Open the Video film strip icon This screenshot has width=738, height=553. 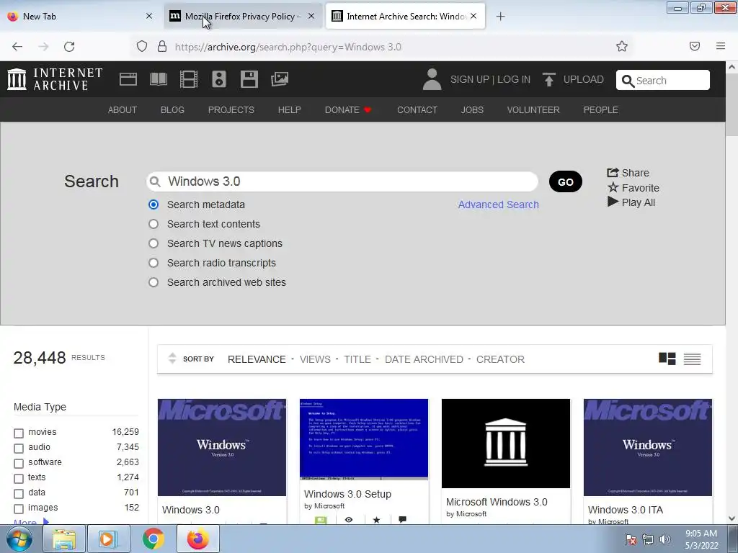pyautogui.click(x=189, y=79)
